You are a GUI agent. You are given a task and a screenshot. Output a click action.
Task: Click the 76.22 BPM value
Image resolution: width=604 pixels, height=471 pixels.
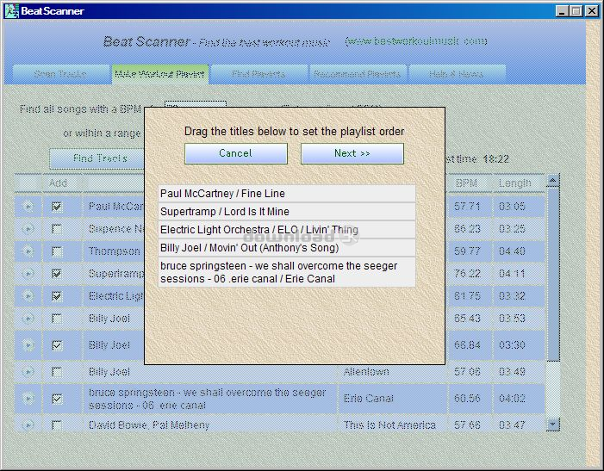point(467,274)
